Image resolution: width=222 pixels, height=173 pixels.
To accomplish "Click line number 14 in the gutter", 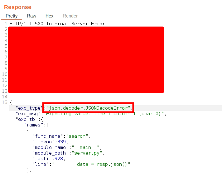I will coord(5,97).
